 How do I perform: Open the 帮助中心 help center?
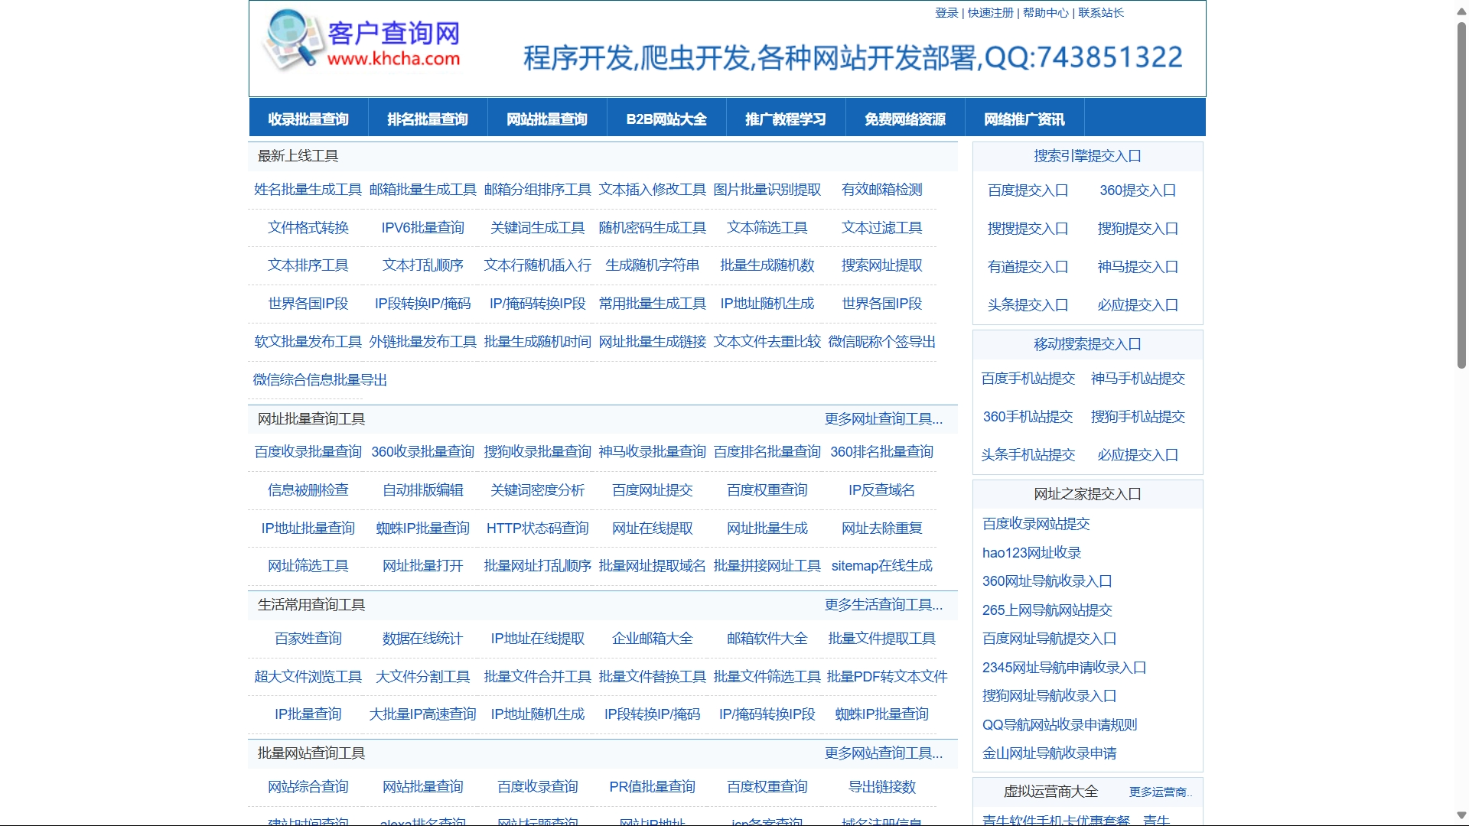point(1045,12)
